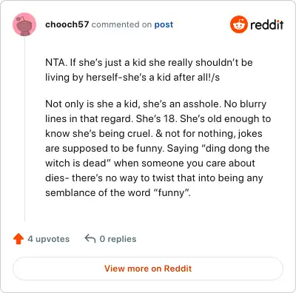
Task: Click the orange upvote arrow icon
Action: tap(18, 239)
